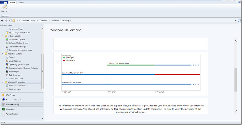242x125 pixels.
Task: Click the Boot Images icon
Action: pyautogui.click(x=7, y=72)
